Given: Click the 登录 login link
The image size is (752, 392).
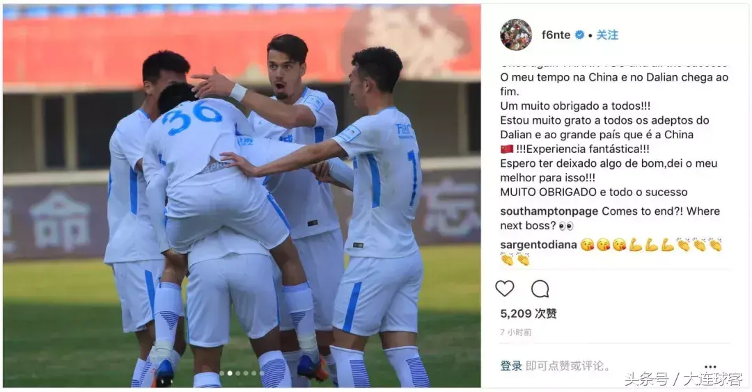Looking at the screenshot, I should click(511, 366).
